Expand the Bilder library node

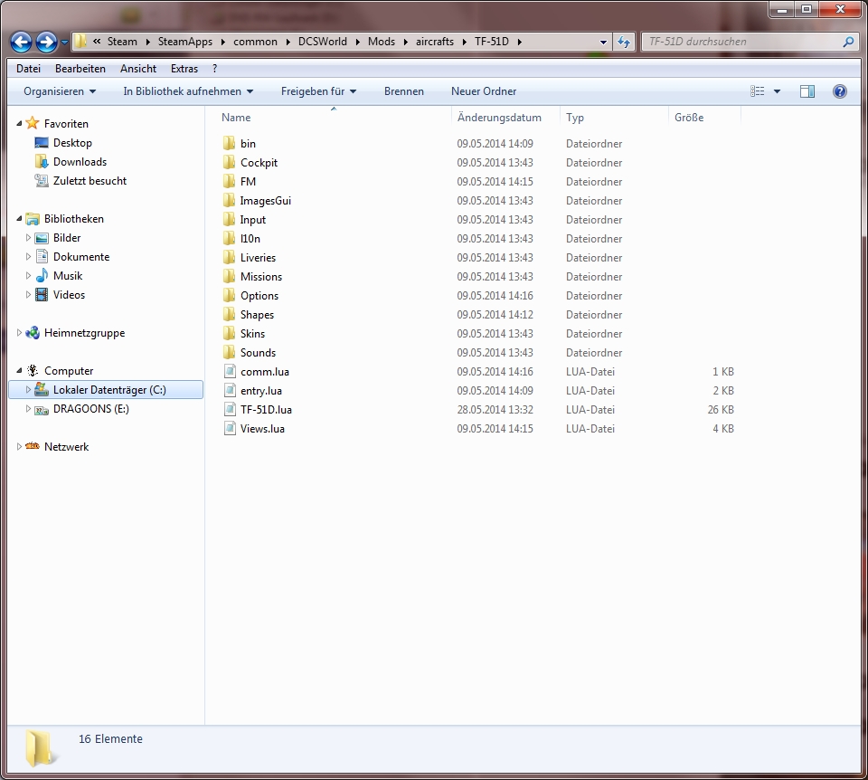[28, 238]
